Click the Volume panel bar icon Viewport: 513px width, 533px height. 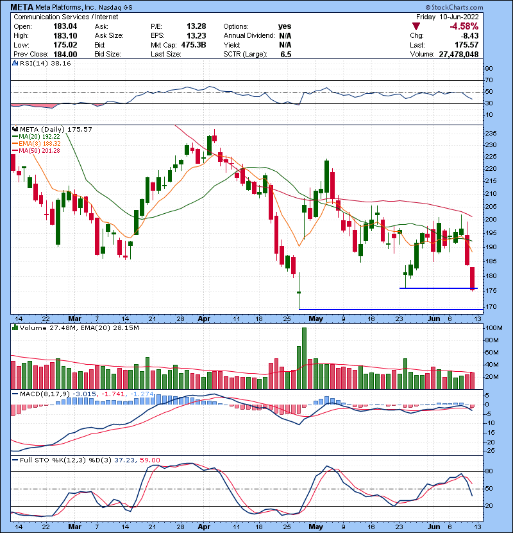(15, 328)
